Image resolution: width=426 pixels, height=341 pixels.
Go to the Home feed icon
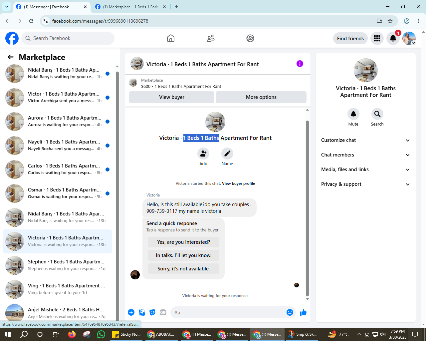171,38
